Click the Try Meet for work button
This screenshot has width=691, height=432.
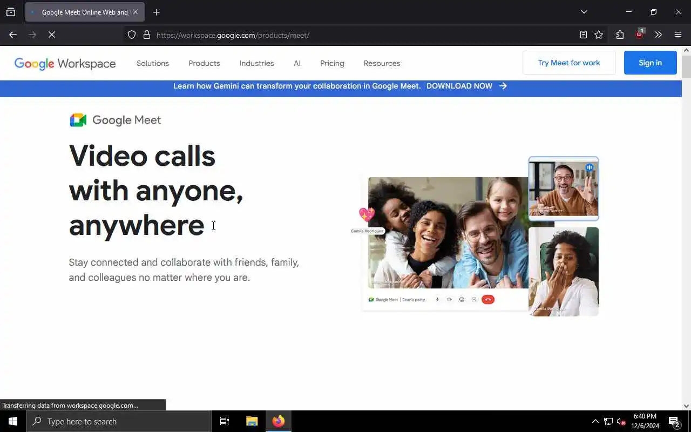[x=569, y=63]
